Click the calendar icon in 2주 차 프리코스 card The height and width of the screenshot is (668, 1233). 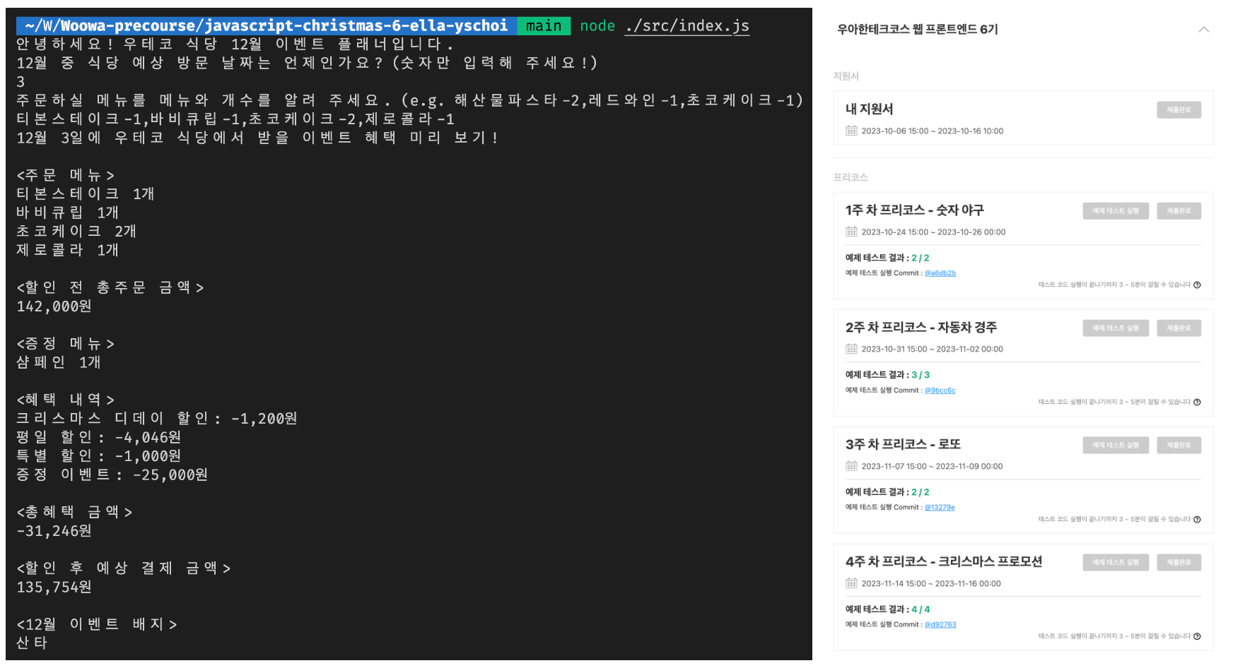[851, 349]
